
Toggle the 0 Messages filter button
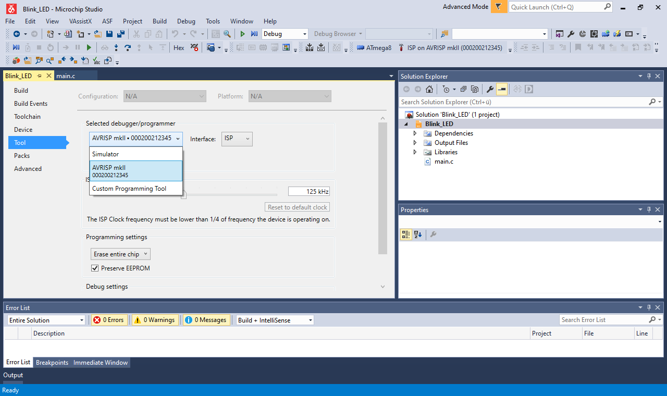[x=206, y=320]
